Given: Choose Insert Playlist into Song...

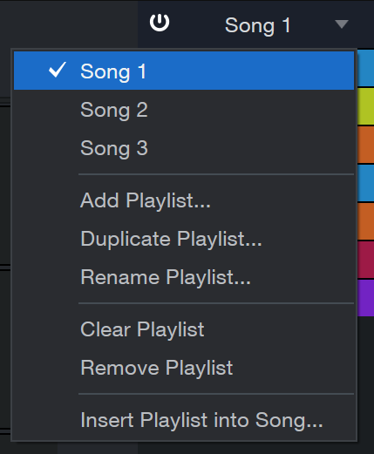Looking at the screenshot, I should tap(184, 420).
